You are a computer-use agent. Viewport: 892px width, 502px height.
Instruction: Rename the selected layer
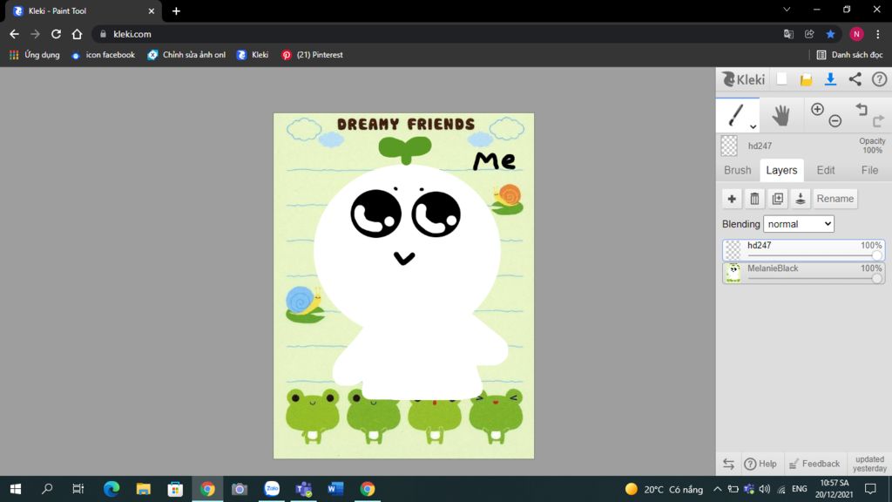coord(835,199)
